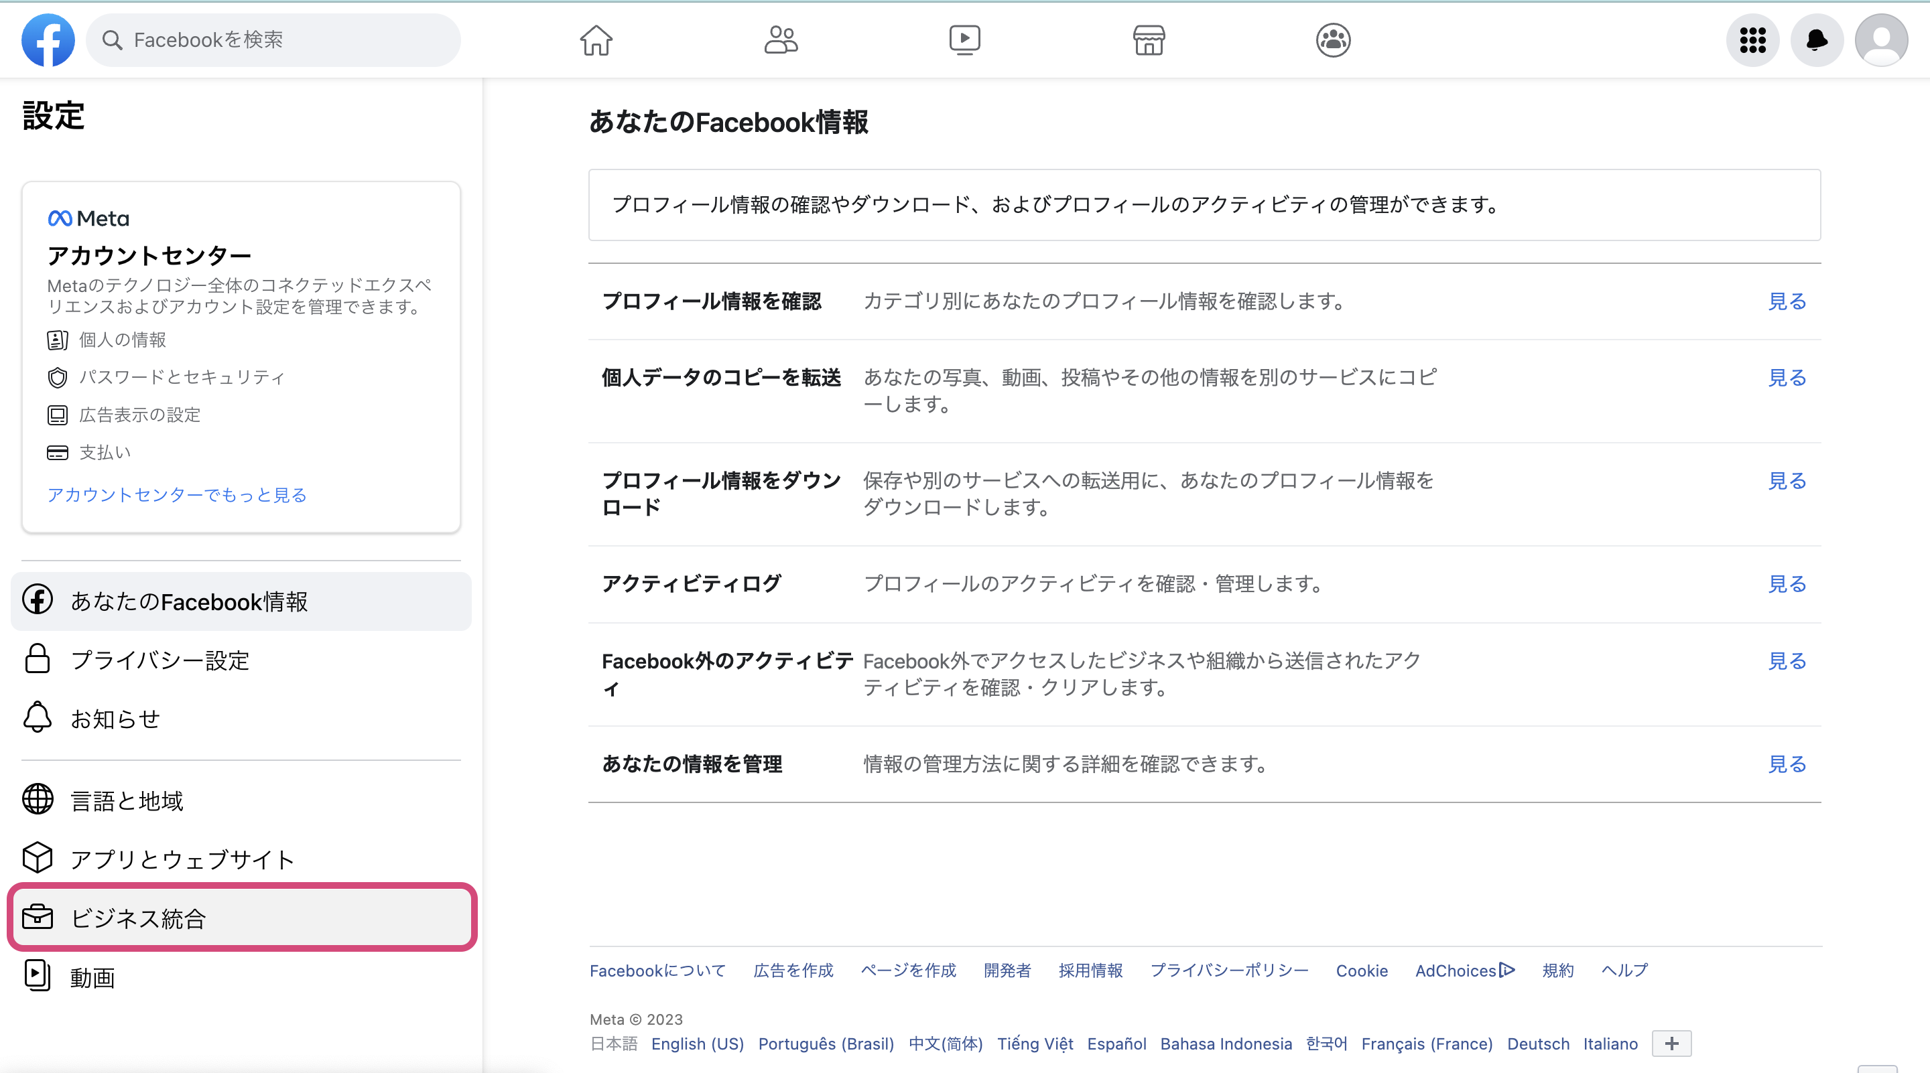Click the AdChoices footer link
The height and width of the screenshot is (1073, 1930).
coord(1464,971)
